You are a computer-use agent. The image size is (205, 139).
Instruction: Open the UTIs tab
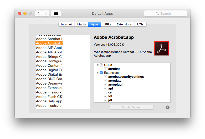(x=140, y=24)
